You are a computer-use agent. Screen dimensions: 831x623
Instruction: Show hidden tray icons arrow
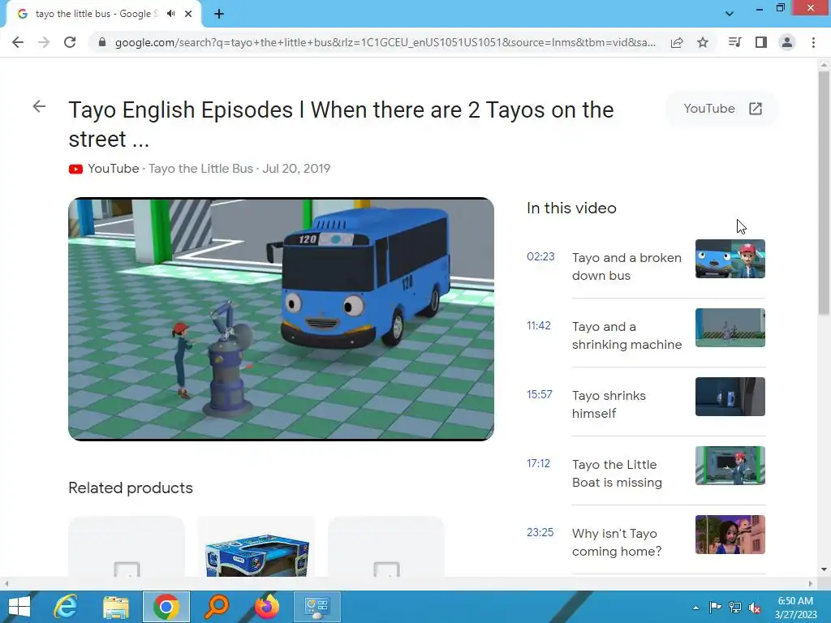click(x=695, y=608)
